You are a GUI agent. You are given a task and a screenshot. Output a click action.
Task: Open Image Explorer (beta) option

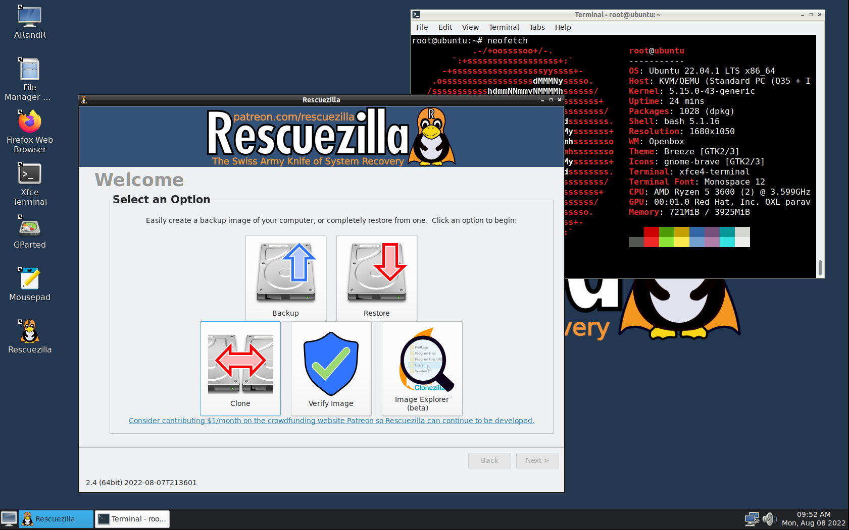click(x=422, y=369)
